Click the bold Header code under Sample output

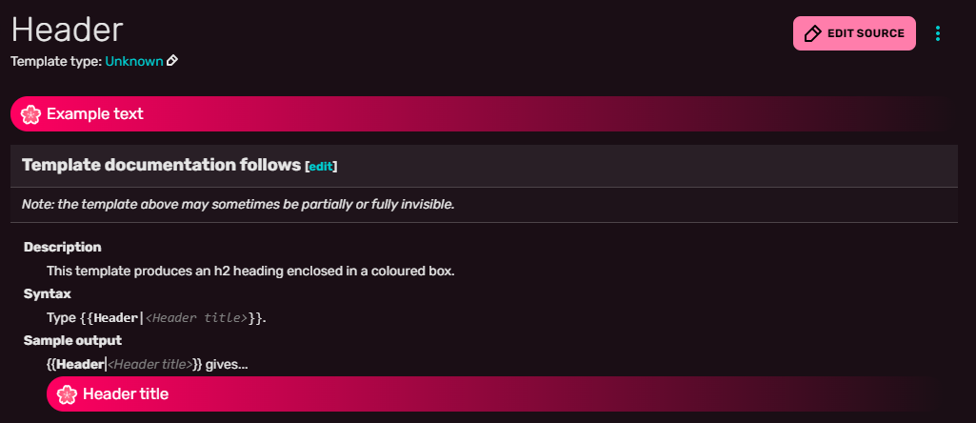pyautogui.click(x=80, y=364)
